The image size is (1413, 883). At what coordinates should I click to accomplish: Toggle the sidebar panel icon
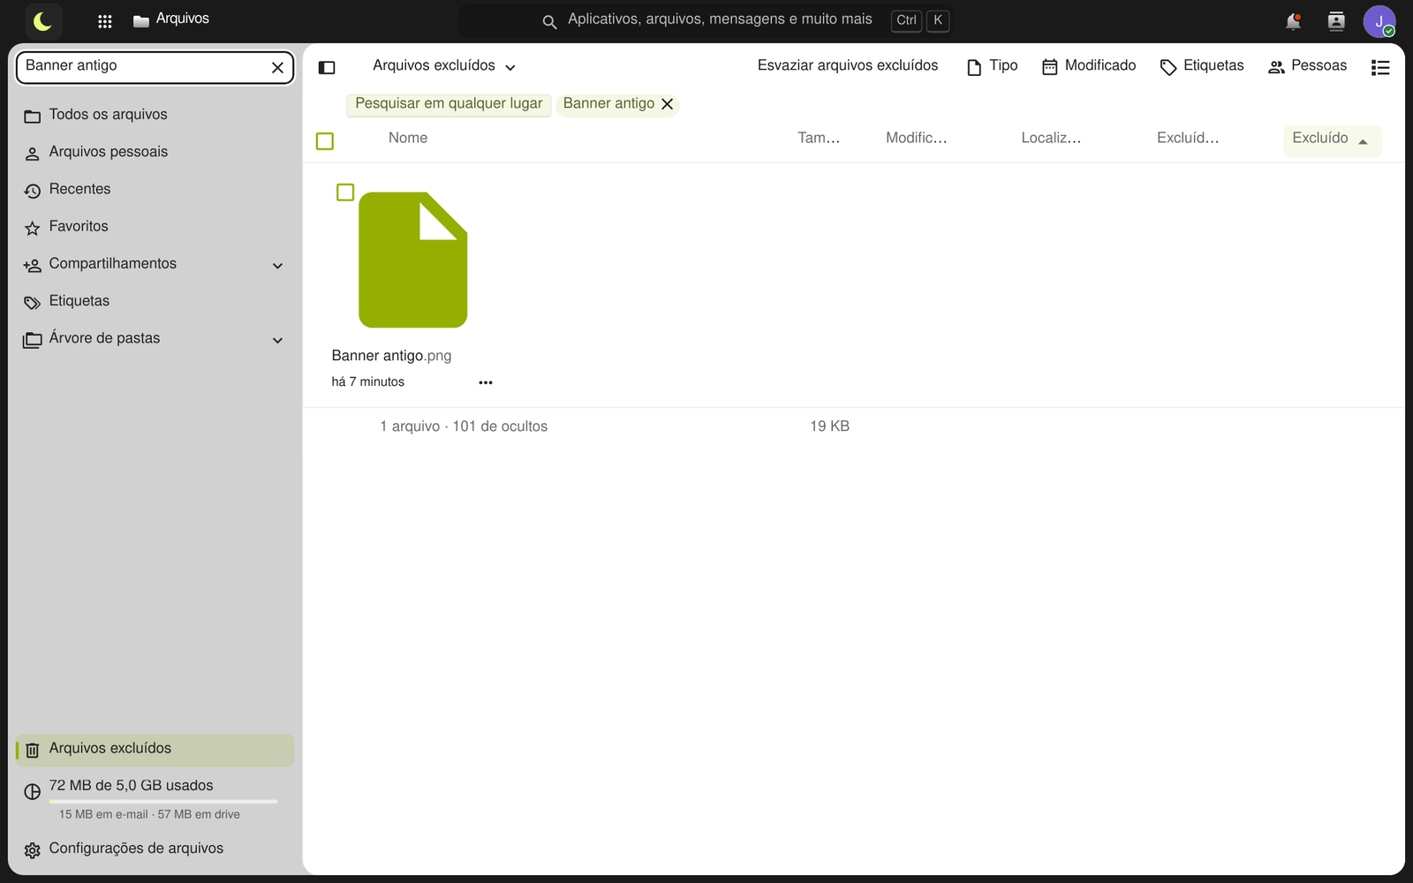click(x=327, y=67)
